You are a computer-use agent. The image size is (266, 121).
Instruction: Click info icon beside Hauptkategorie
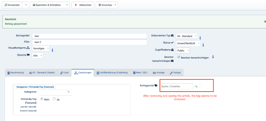(x=53, y=50)
